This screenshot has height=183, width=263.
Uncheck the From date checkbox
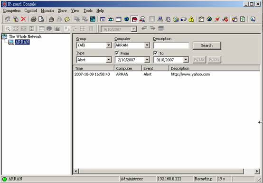[117, 53]
